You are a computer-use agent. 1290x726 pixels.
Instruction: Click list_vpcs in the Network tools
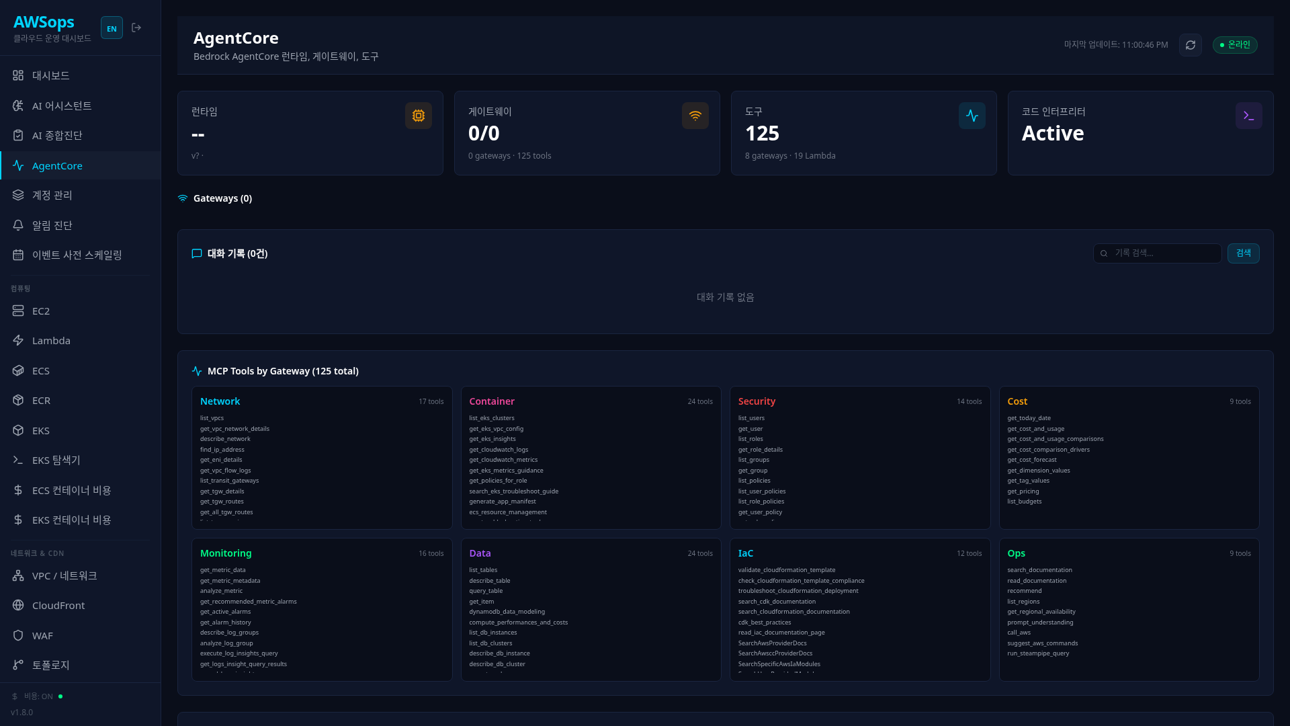[x=212, y=418]
